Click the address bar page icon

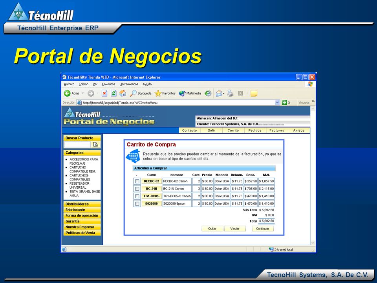point(79,103)
